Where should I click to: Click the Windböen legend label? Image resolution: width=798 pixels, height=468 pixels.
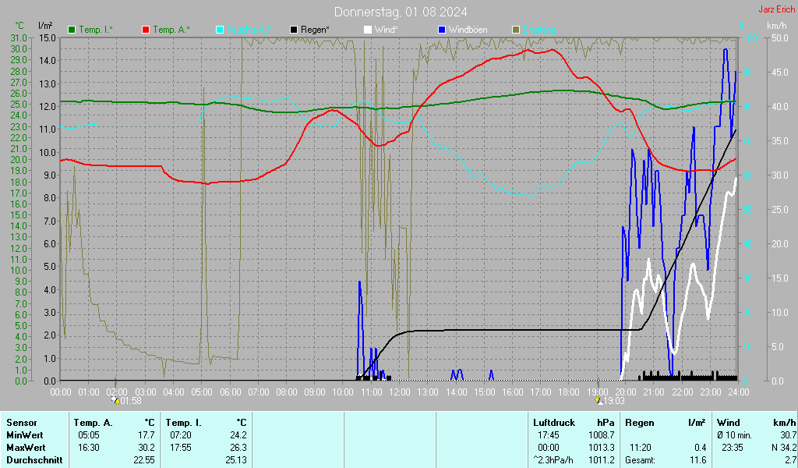point(469,30)
